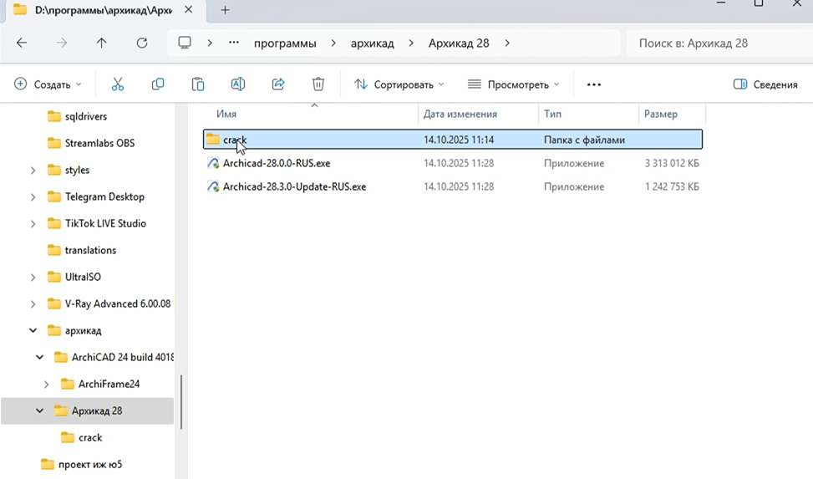Click the 1 242 753 КБ size cell

(x=672, y=186)
